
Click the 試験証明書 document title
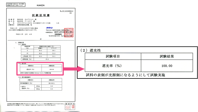(41, 15)
